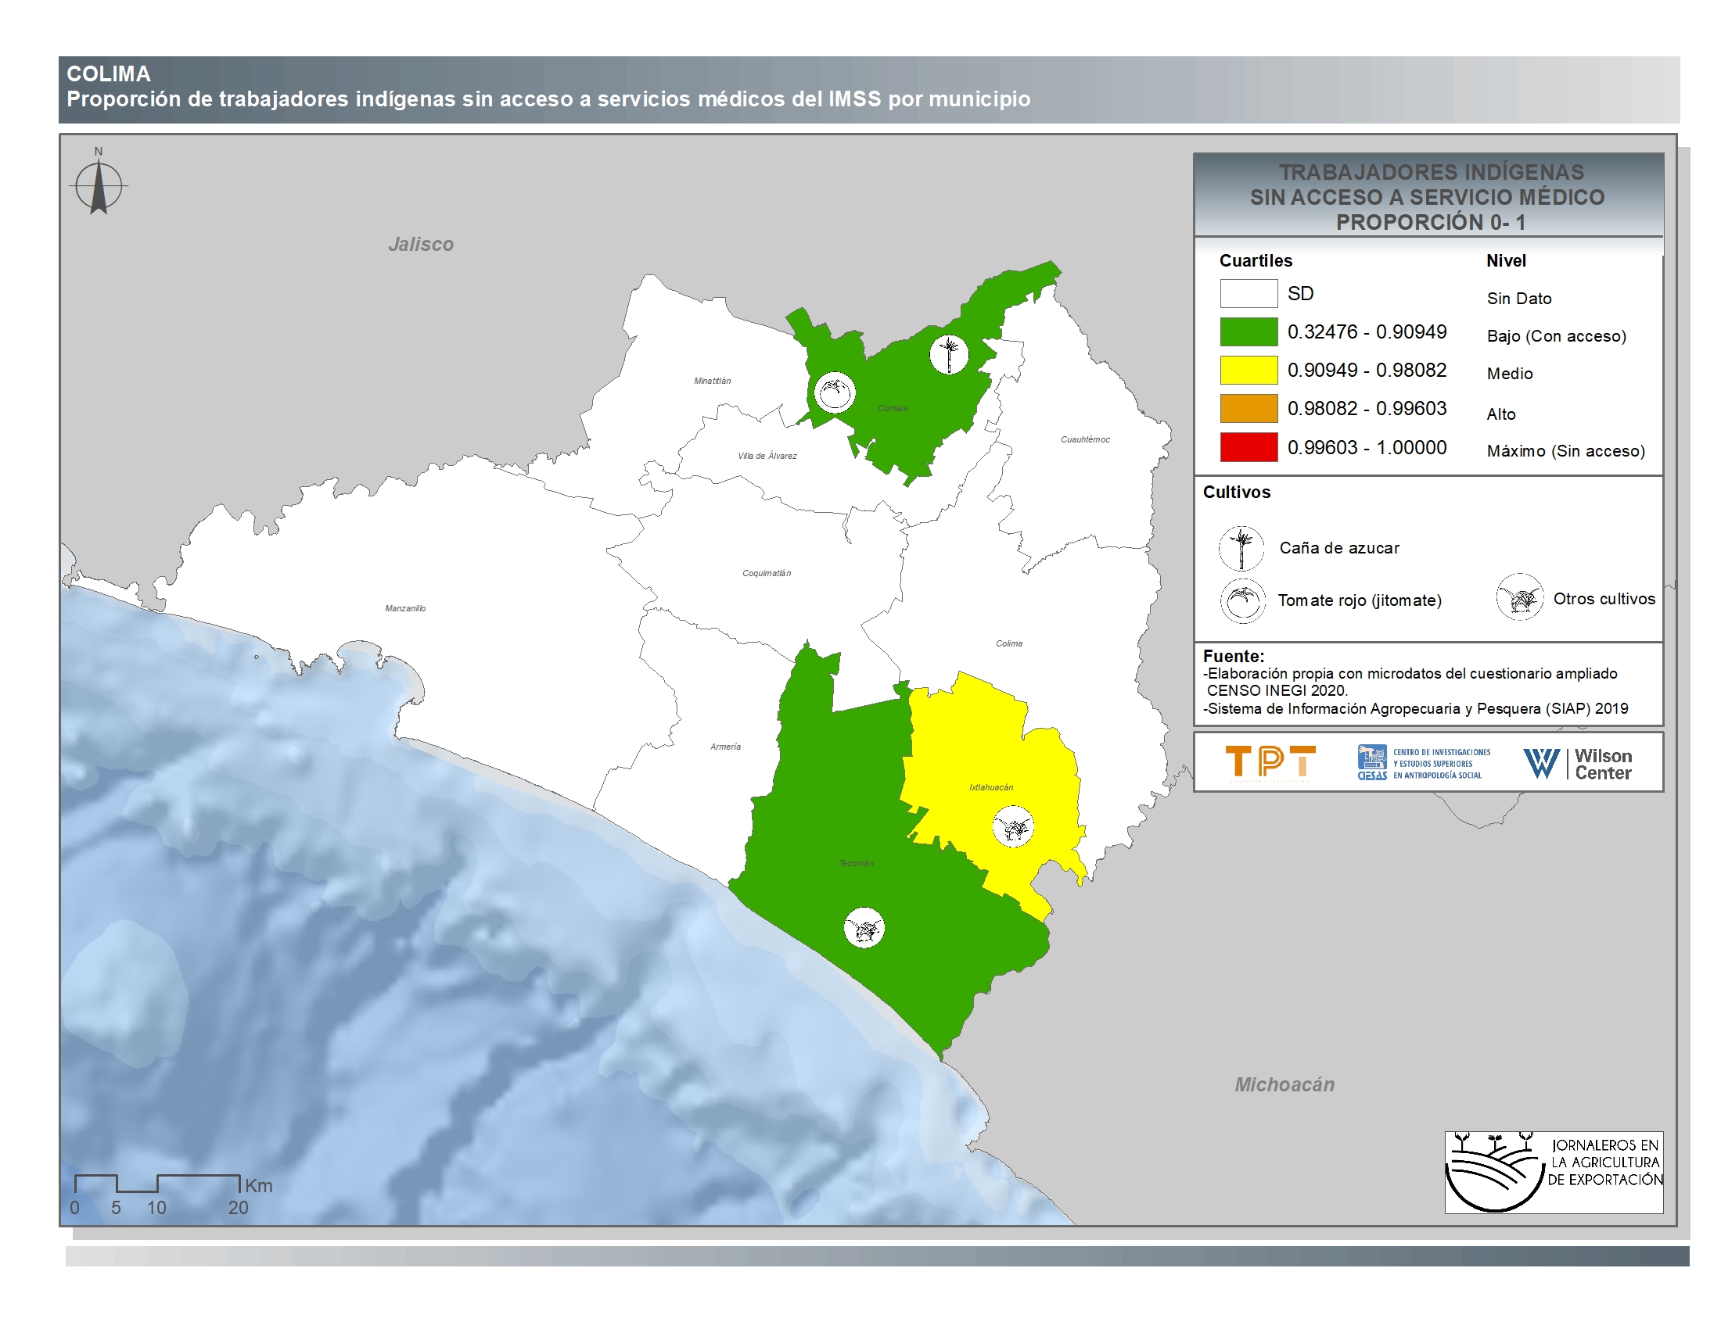This screenshot has width=1721, height=1329.
Task: Click the Manzanillo municipality label
Action: pos(405,608)
